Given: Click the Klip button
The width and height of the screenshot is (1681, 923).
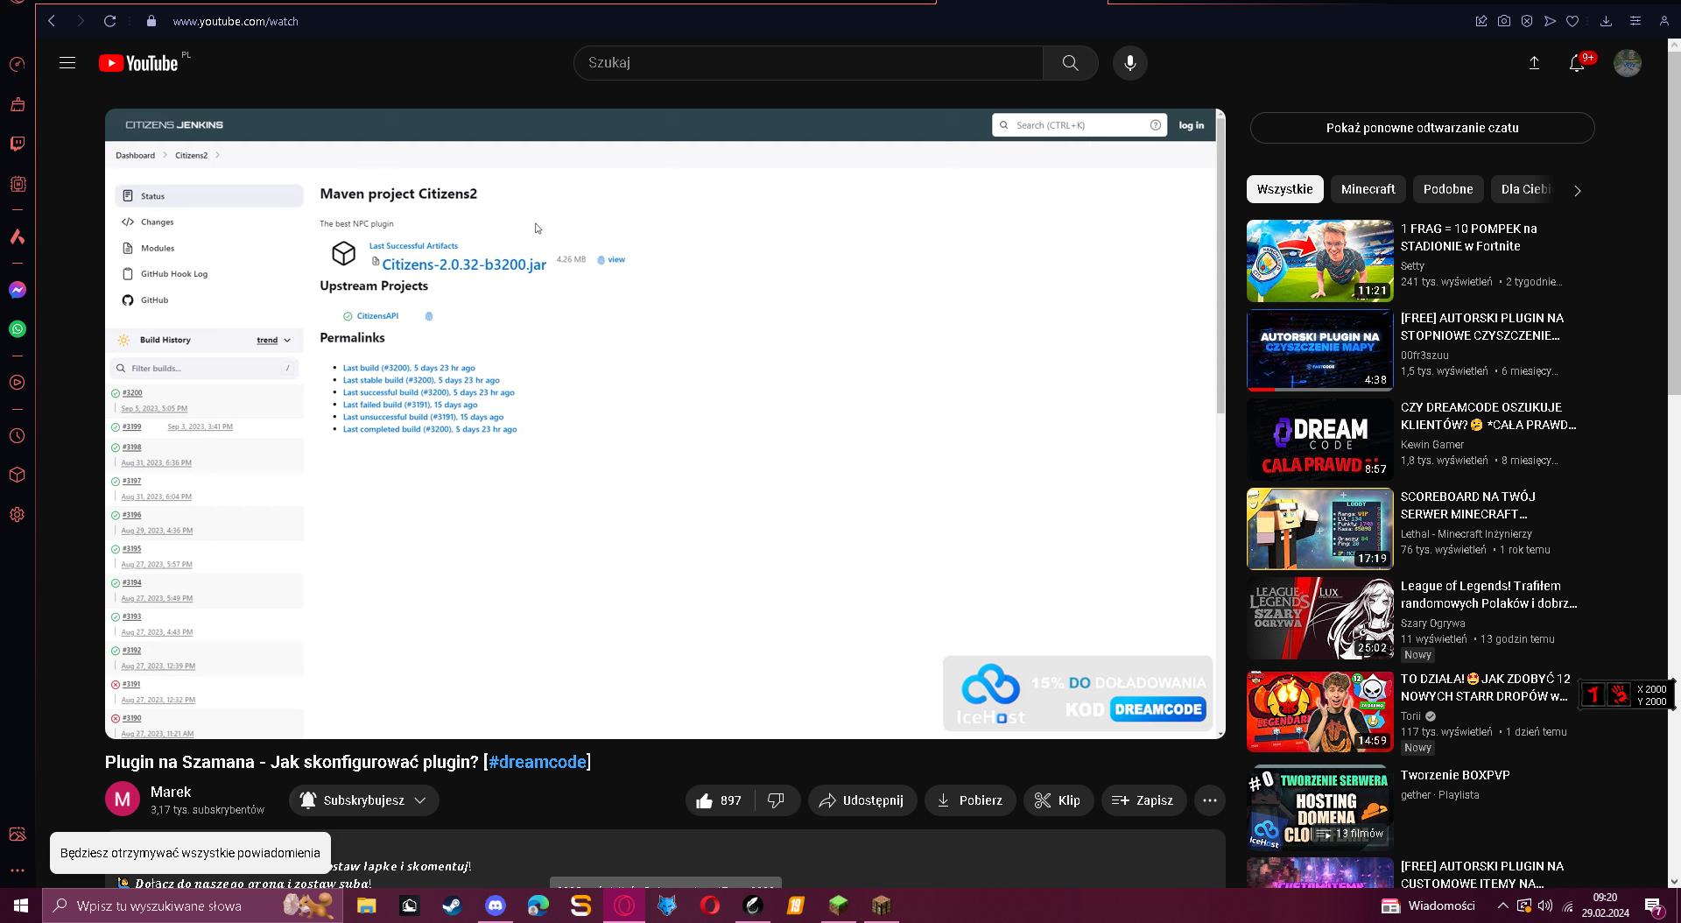Looking at the screenshot, I should pyautogui.click(x=1059, y=800).
